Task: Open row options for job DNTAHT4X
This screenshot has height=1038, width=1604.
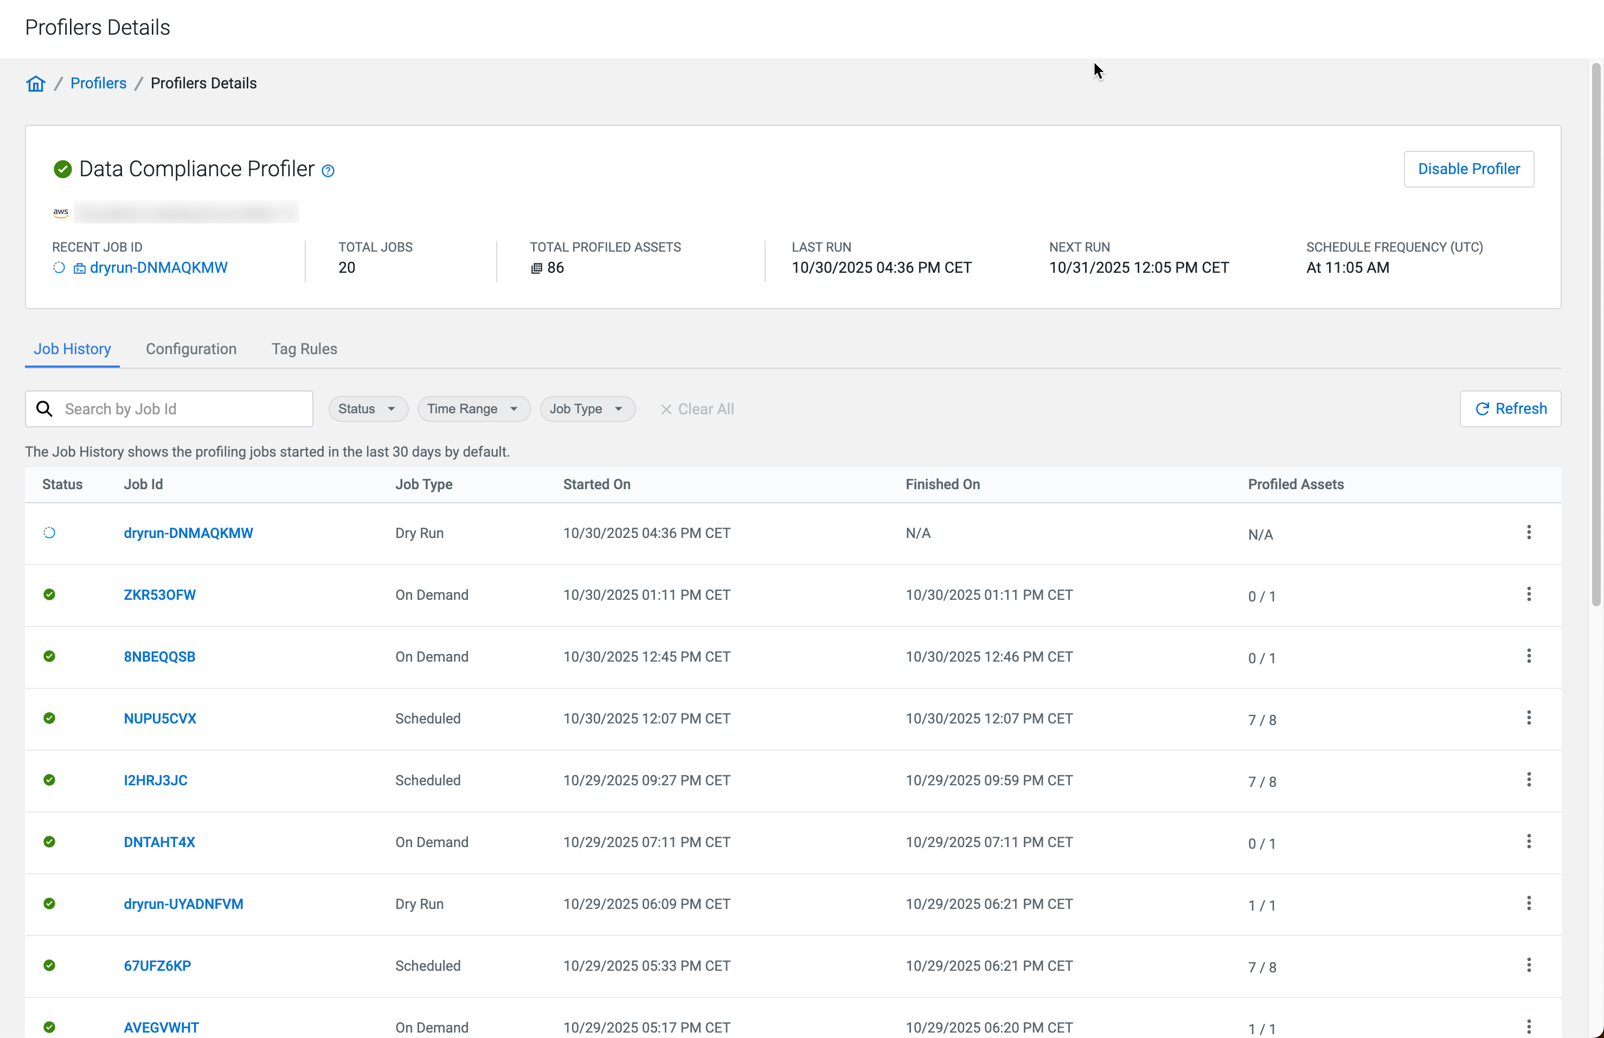Action: (x=1529, y=842)
